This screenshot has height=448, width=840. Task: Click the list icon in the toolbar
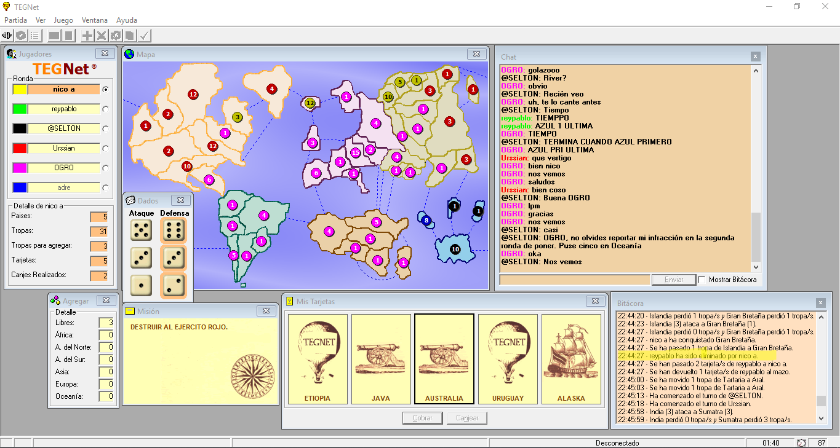pyautogui.click(x=35, y=36)
